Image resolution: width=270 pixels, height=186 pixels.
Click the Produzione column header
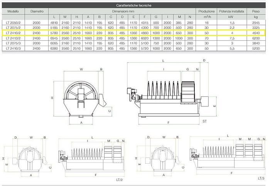[x=206, y=12]
